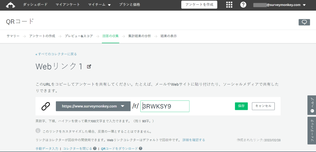The height and width of the screenshot is (152, 316).
Task: Open the help question mark icon
Action: (243, 5)
